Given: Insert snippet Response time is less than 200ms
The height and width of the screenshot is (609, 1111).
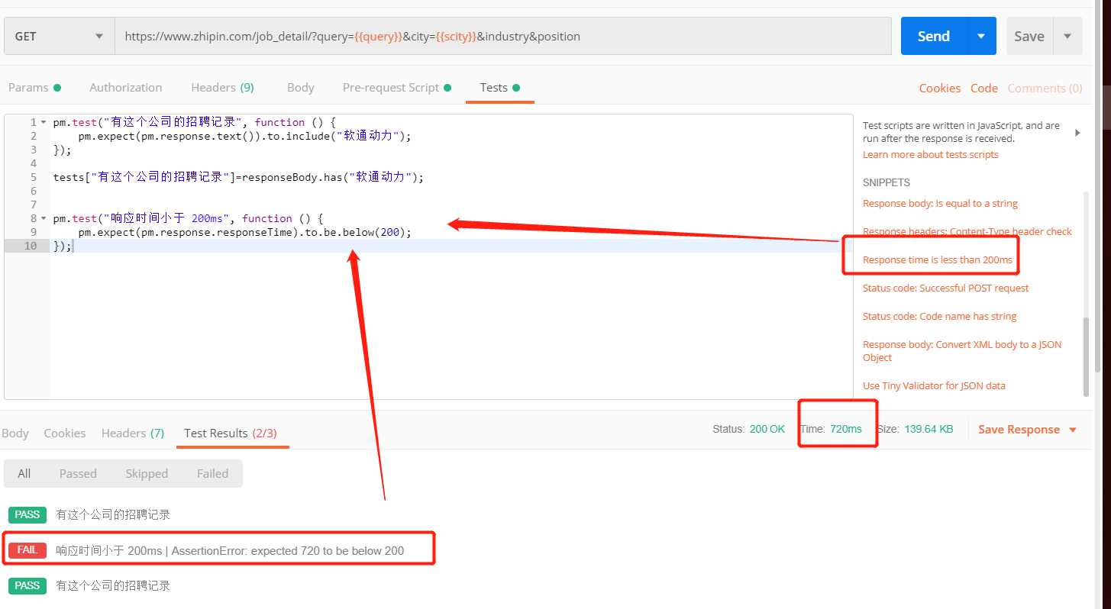Looking at the screenshot, I should (x=937, y=260).
